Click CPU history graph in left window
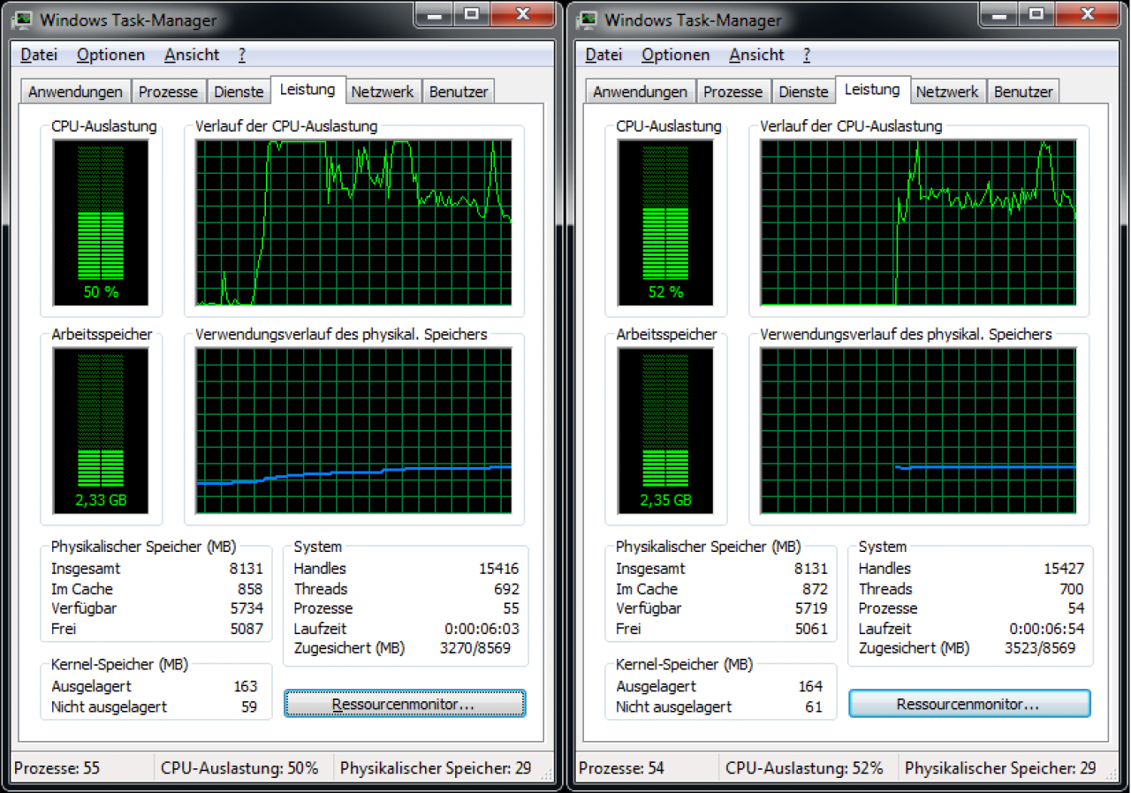1131x793 pixels. [x=353, y=223]
